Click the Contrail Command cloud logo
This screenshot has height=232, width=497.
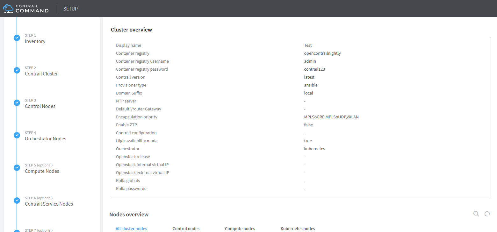pos(8,9)
